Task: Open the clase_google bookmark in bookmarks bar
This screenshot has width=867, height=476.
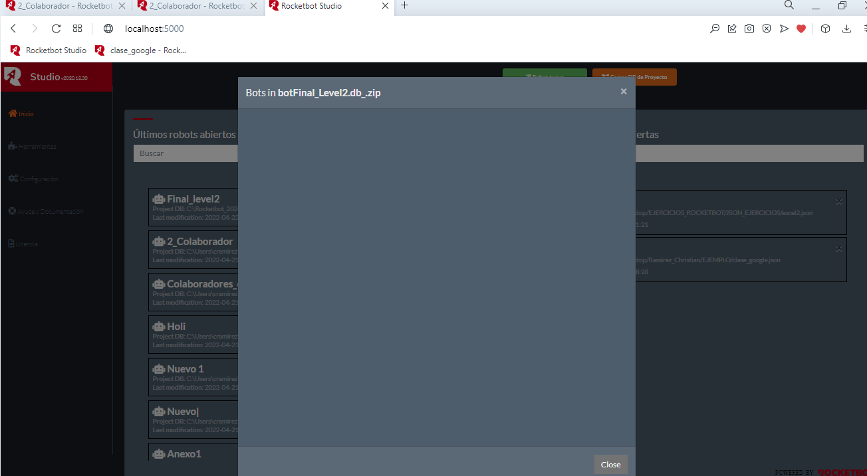Action: tap(141, 50)
